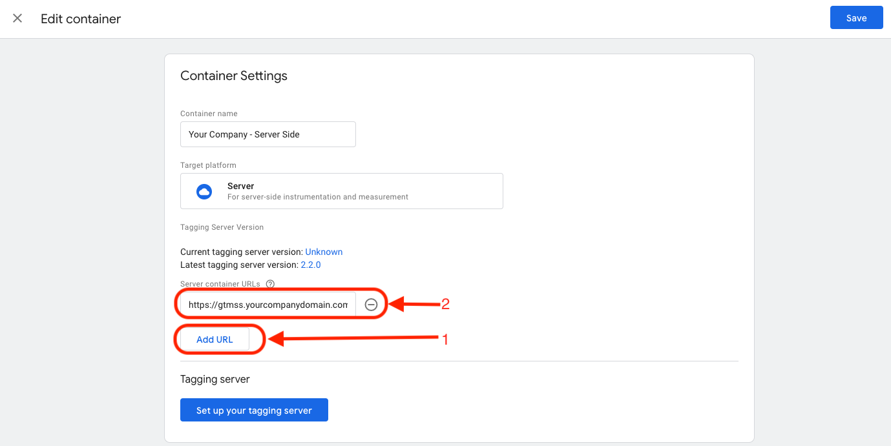The image size is (891, 446).
Task: Focus the Container name text field
Action: tap(267, 134)
